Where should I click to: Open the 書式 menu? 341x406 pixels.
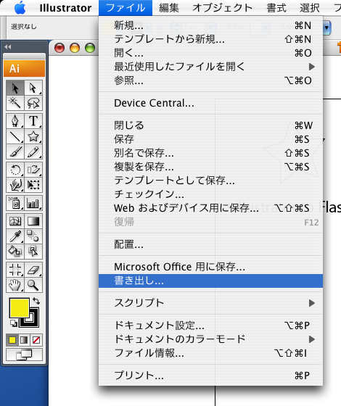tap(276, 8)
